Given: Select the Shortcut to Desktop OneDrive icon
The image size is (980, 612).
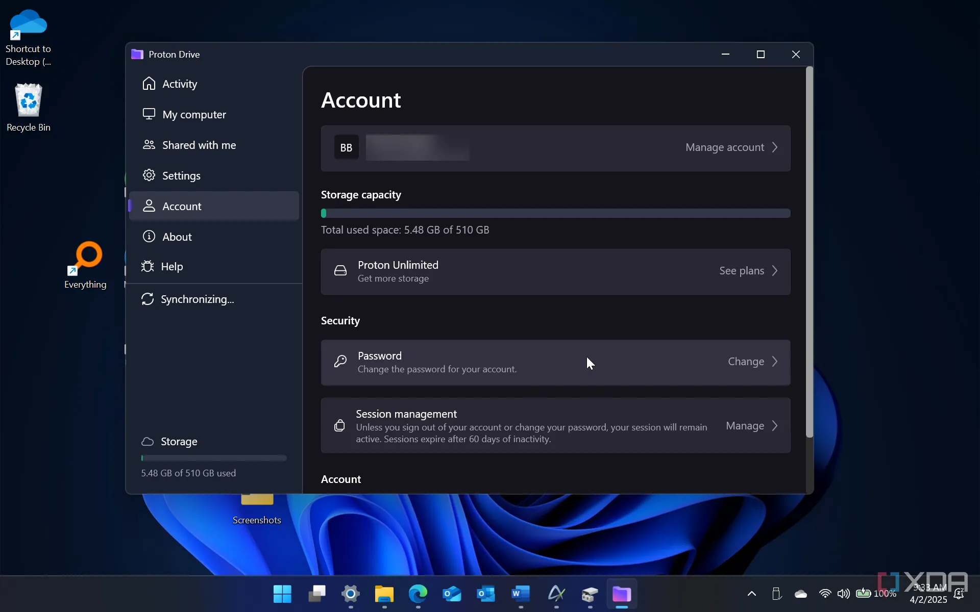Looking at the screenshot, I should [x=29, y=38].
